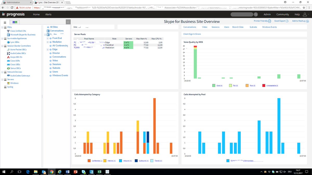Select Director in site tree
Image resolution: width=312 pixels, height=175 pixels.
click(x=56, y=53)
